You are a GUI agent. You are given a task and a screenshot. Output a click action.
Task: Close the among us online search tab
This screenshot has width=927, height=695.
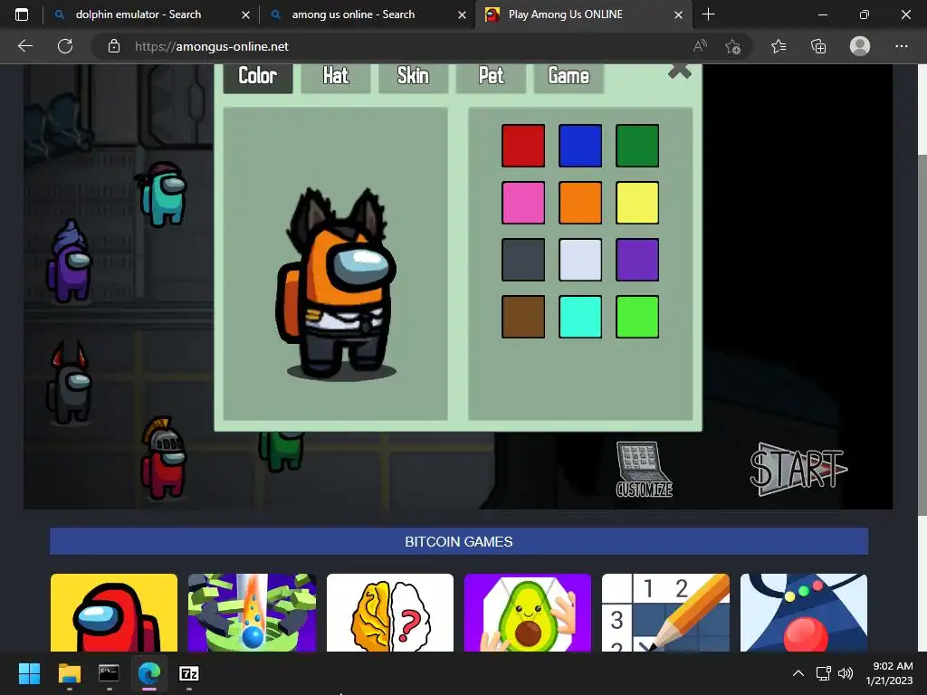462,14
